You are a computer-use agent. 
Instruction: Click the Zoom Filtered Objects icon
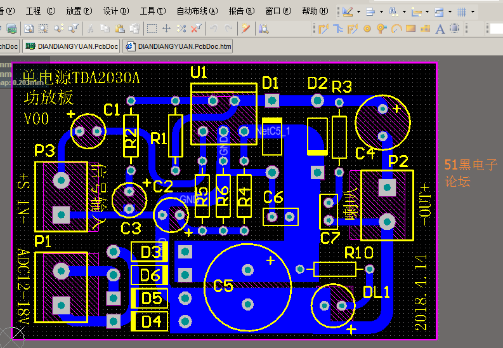(73, 29)
